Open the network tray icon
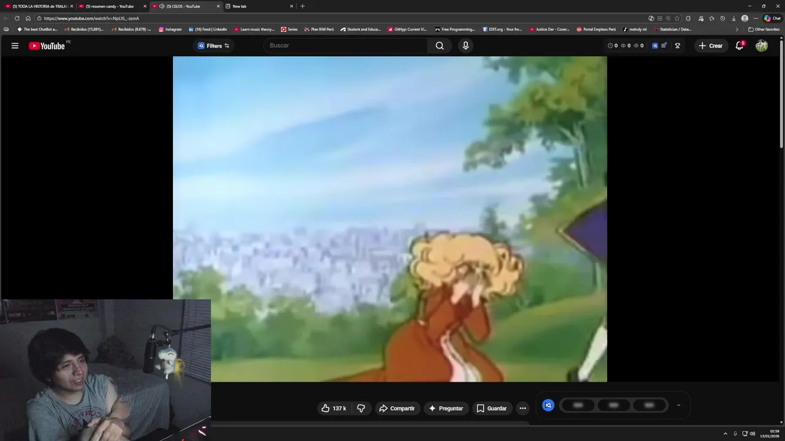The width and height of the screenshot is (785, 441). pyautogui.click(x=745, y=434)
